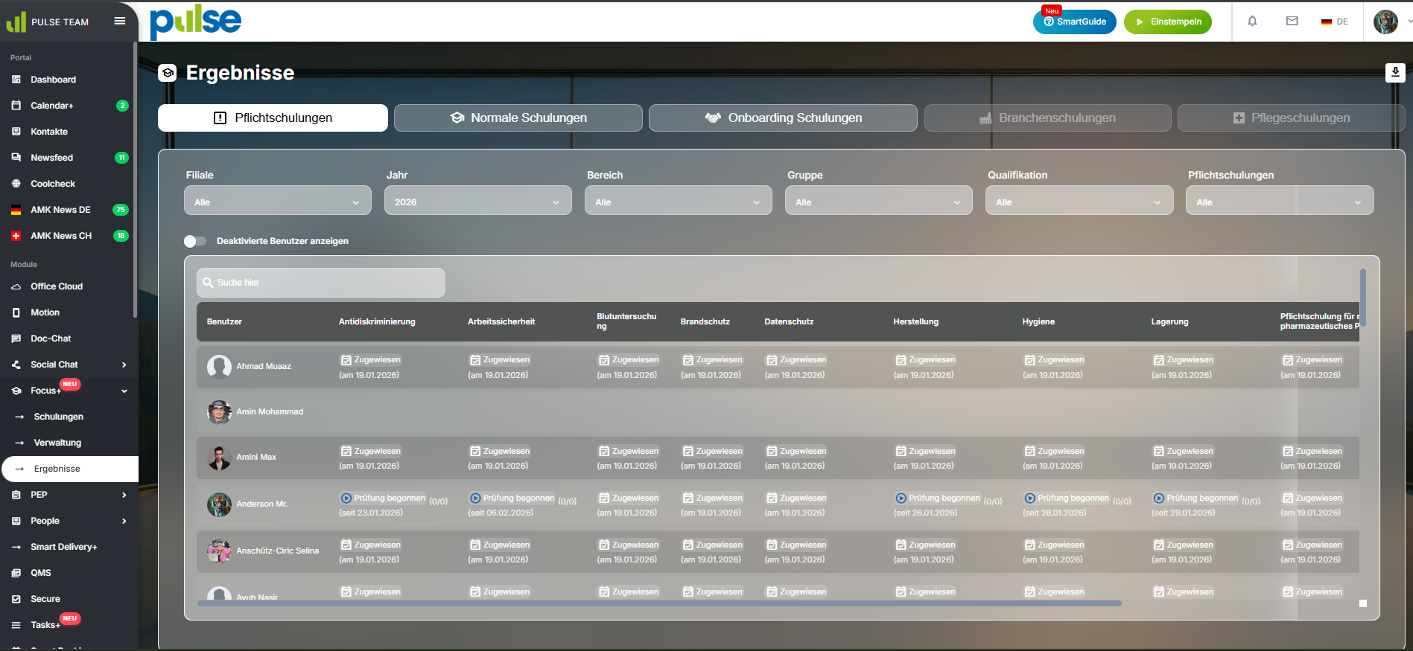Expand the People submenu chevron
Viewport: 1413px width, 651px height.
(124, 521)
